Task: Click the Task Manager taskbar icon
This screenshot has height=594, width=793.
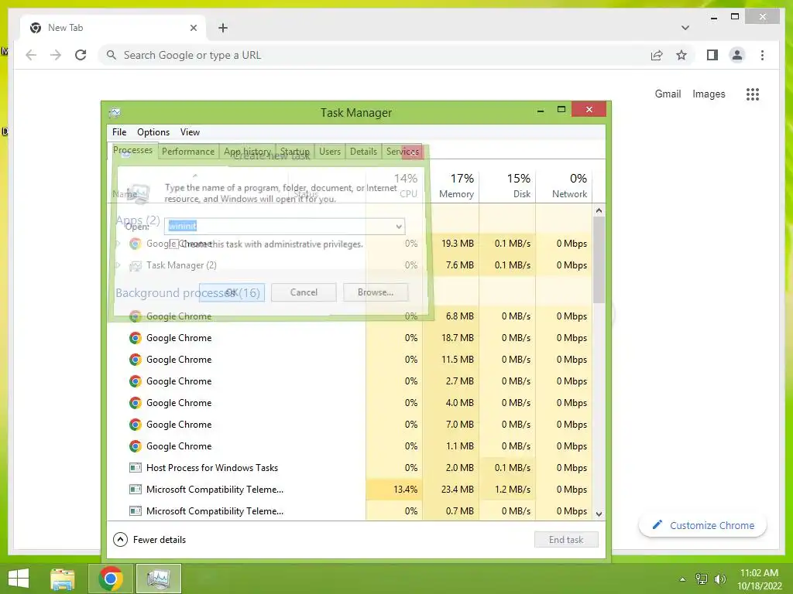Action: (159, 579)
